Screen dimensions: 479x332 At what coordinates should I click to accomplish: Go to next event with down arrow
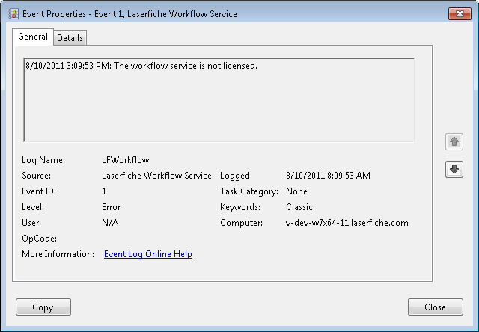[x=454, y=170]
